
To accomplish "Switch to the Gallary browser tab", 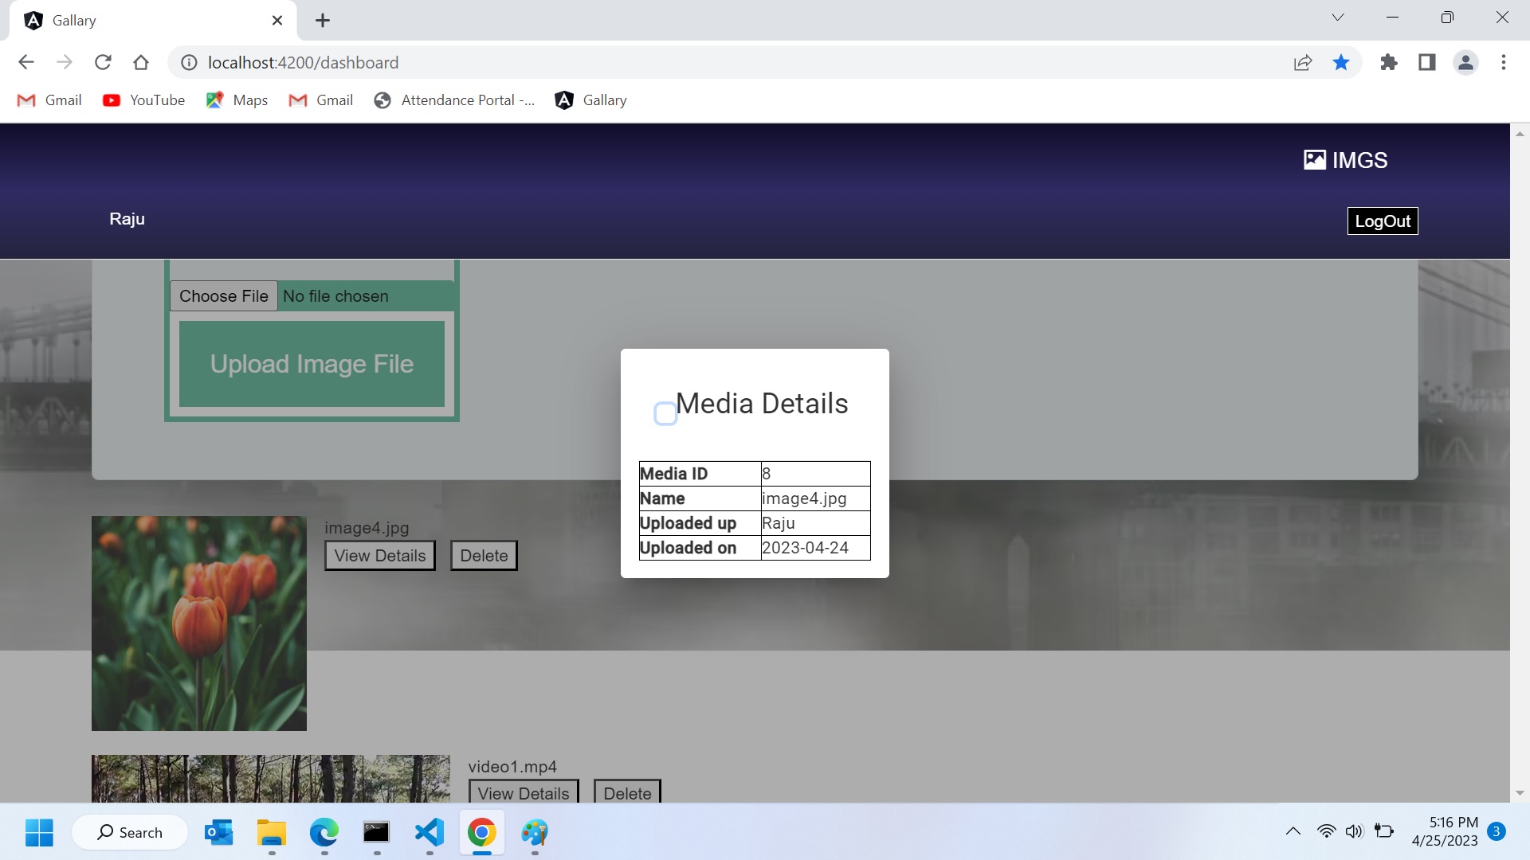I will point(153,21).
